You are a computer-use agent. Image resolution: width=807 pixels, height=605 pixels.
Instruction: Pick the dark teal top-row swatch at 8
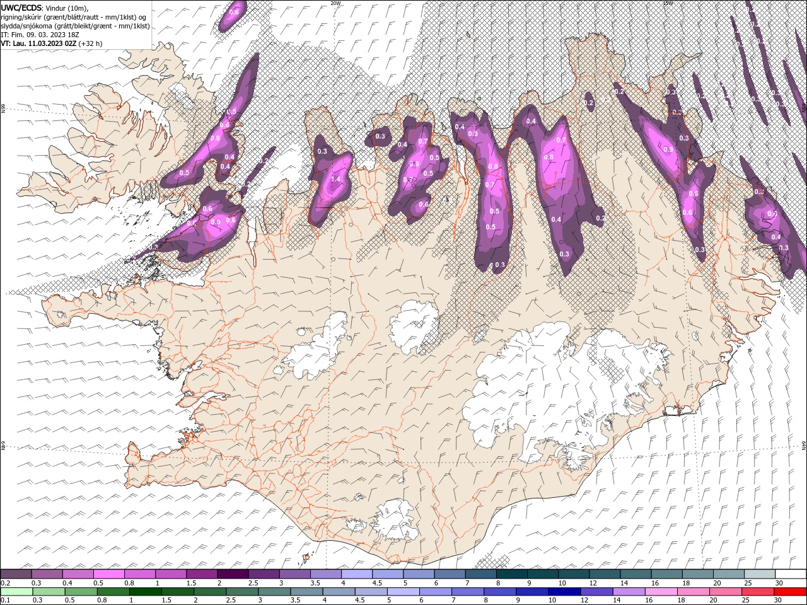[x=512, y=574]
